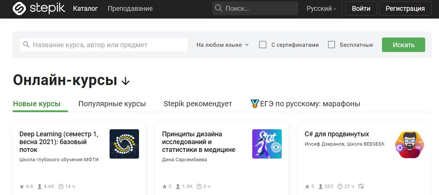This screenshot has width=439, height=195.
Task: Click the Войти button
Action: pos(361,9)
